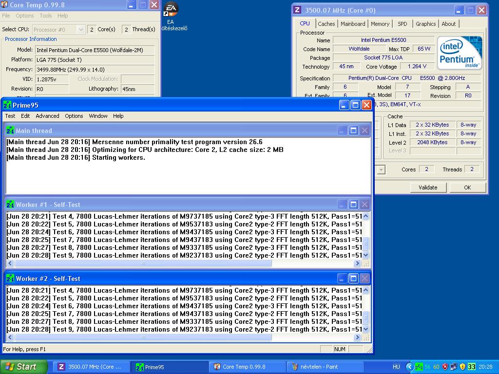Open Core Temp Tools menu
Viewport: 499px width, 374px height.
point(46,16)
